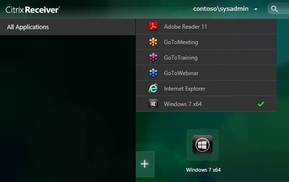The image size is (289, 182).
Task: Click the Windows 7 x64 label under tile
Action: 203,170
